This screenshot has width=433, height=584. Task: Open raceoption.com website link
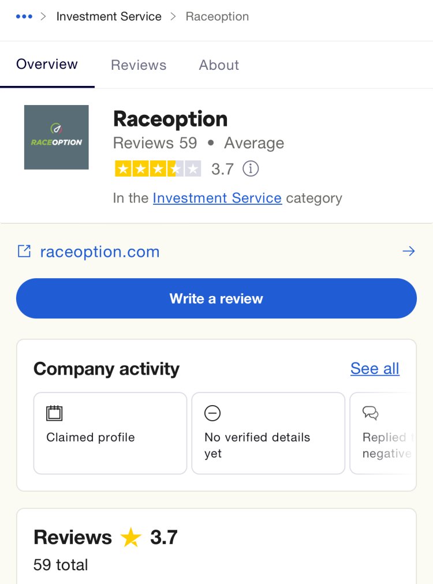(100, 252)
